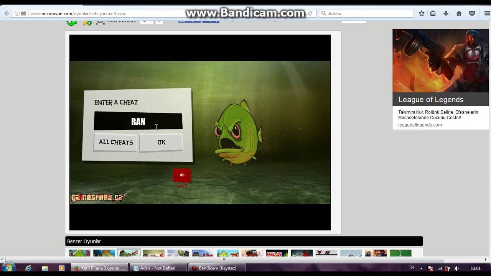The image size is (491, 276).
Task: Click the 13:01 system clock
Action: (x=476, y=268)
